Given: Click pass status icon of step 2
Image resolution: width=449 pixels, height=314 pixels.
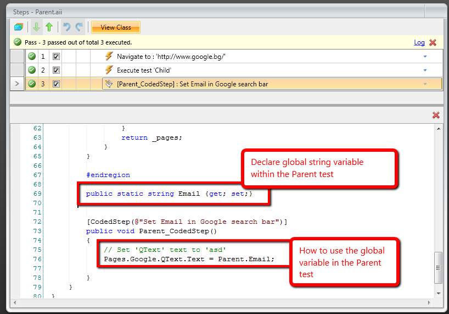Looking at the screenshot, I should (x=32, y=70).
